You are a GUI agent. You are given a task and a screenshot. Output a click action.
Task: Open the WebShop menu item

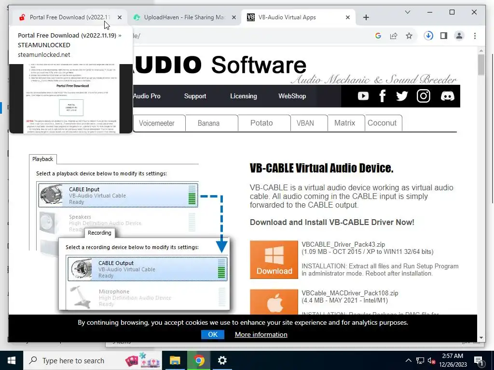292,96
